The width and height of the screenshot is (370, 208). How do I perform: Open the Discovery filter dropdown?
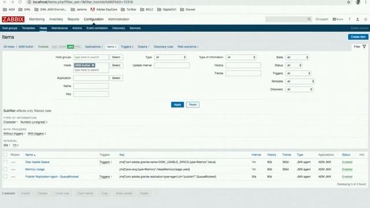point(299,90)
